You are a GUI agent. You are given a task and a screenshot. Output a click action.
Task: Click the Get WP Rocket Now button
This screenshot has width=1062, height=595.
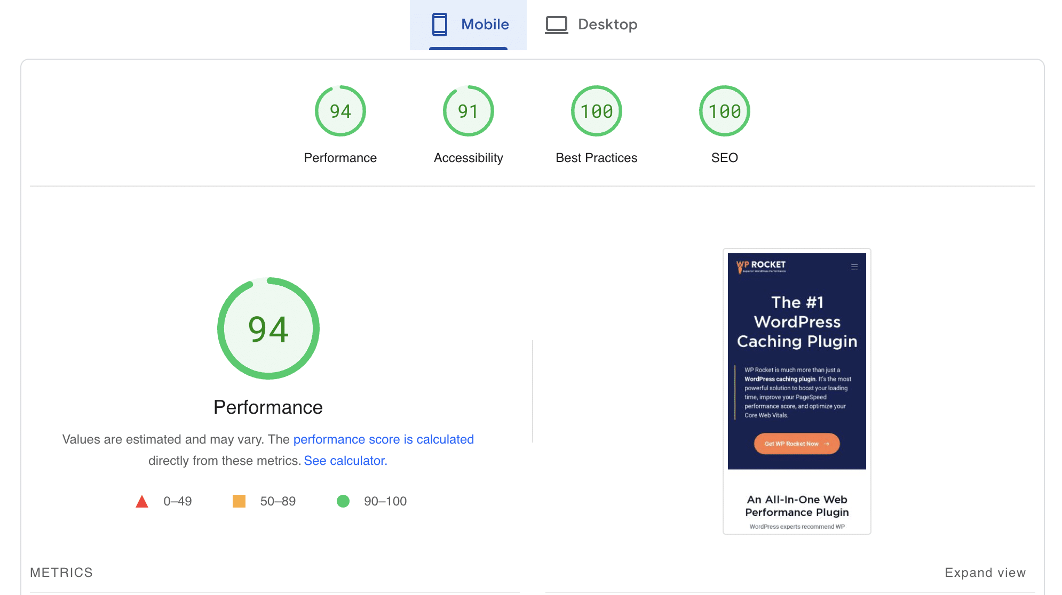794,443
